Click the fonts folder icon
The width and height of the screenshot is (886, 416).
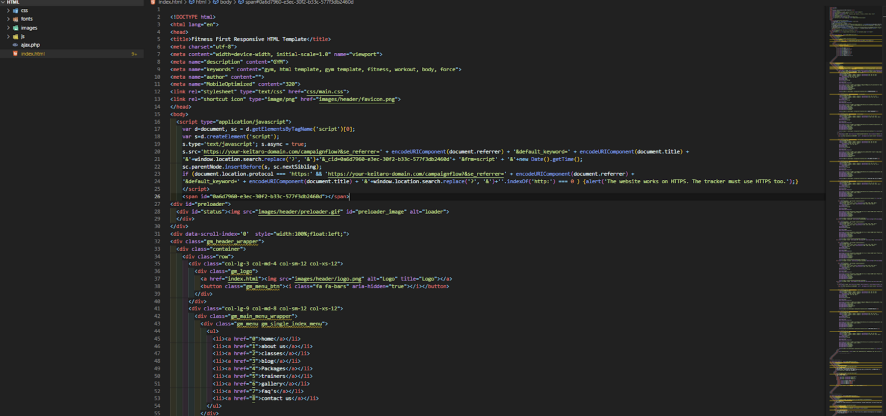[x=15, y=19]
